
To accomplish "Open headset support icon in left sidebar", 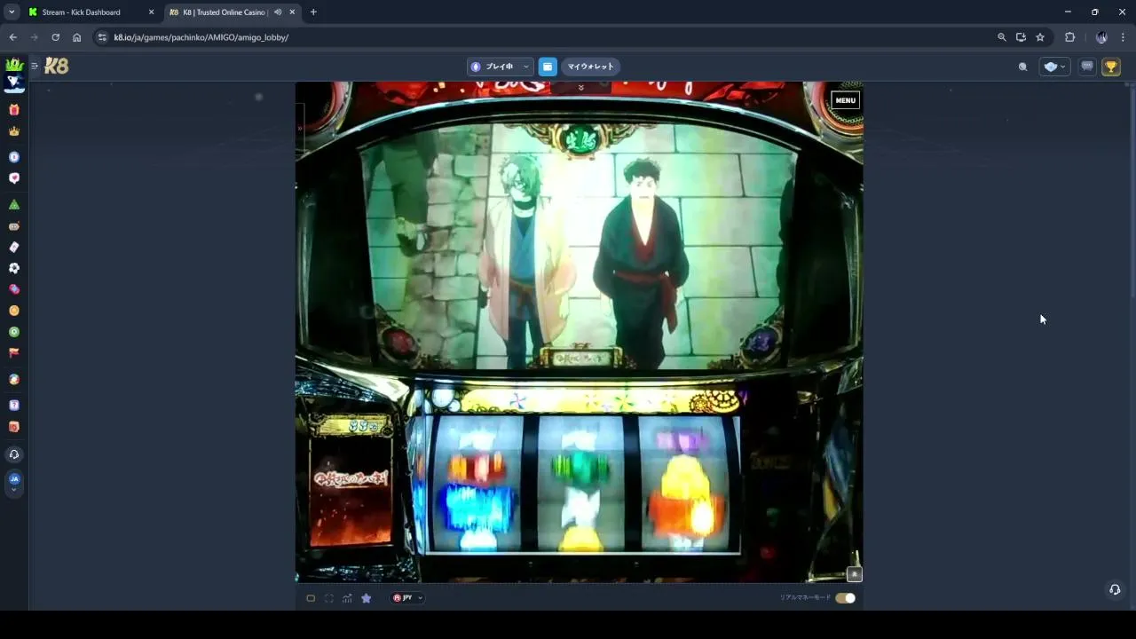I will (x=13, y=454).
